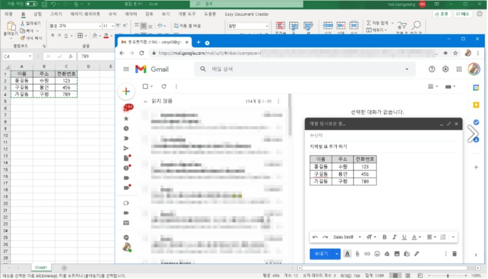This screenshot has width=488, height=279.
Task: Apply bold formatting in Gmail compose toolbar
Action: (x=384, y=237)
